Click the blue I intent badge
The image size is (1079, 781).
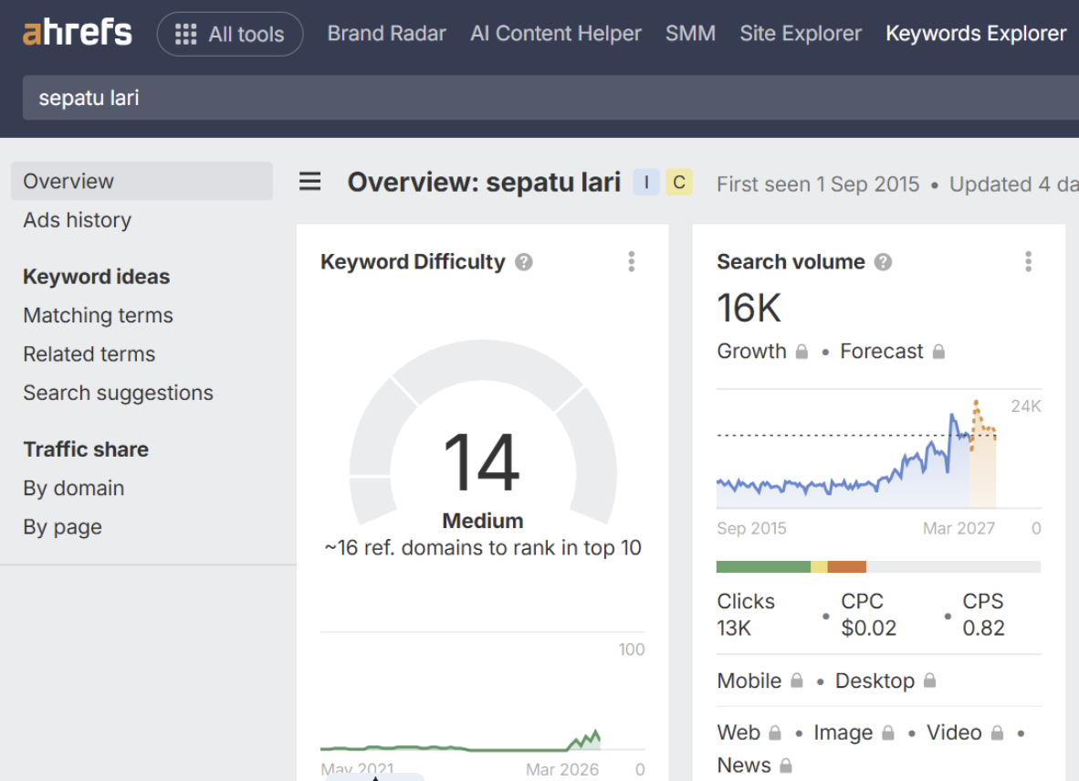pyautogui.click(x=646, y=183)
